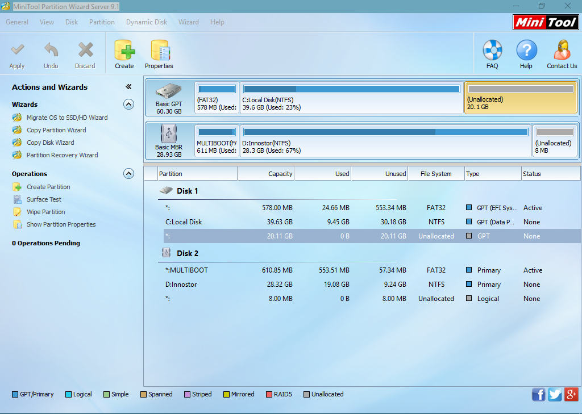Click the Wipe Partition link
This screenshot has width=582, height=414.
click(45, 212)
